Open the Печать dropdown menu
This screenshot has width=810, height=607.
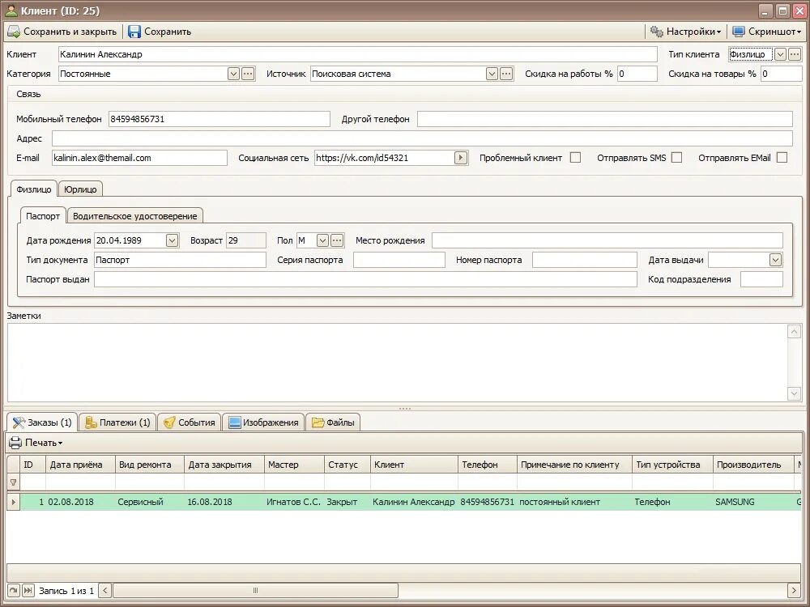click(36, 443)
